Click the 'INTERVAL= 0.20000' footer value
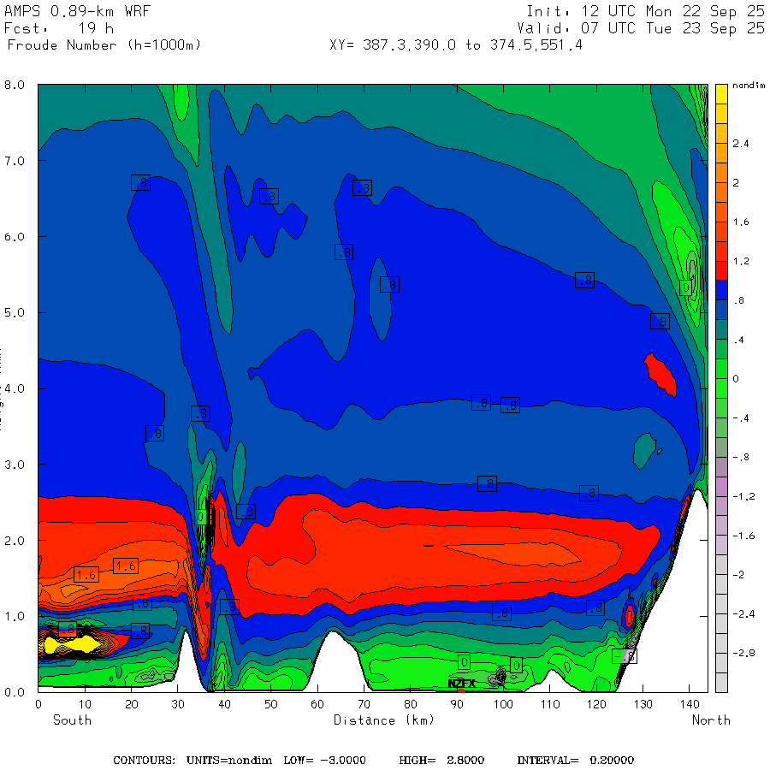 575,761
